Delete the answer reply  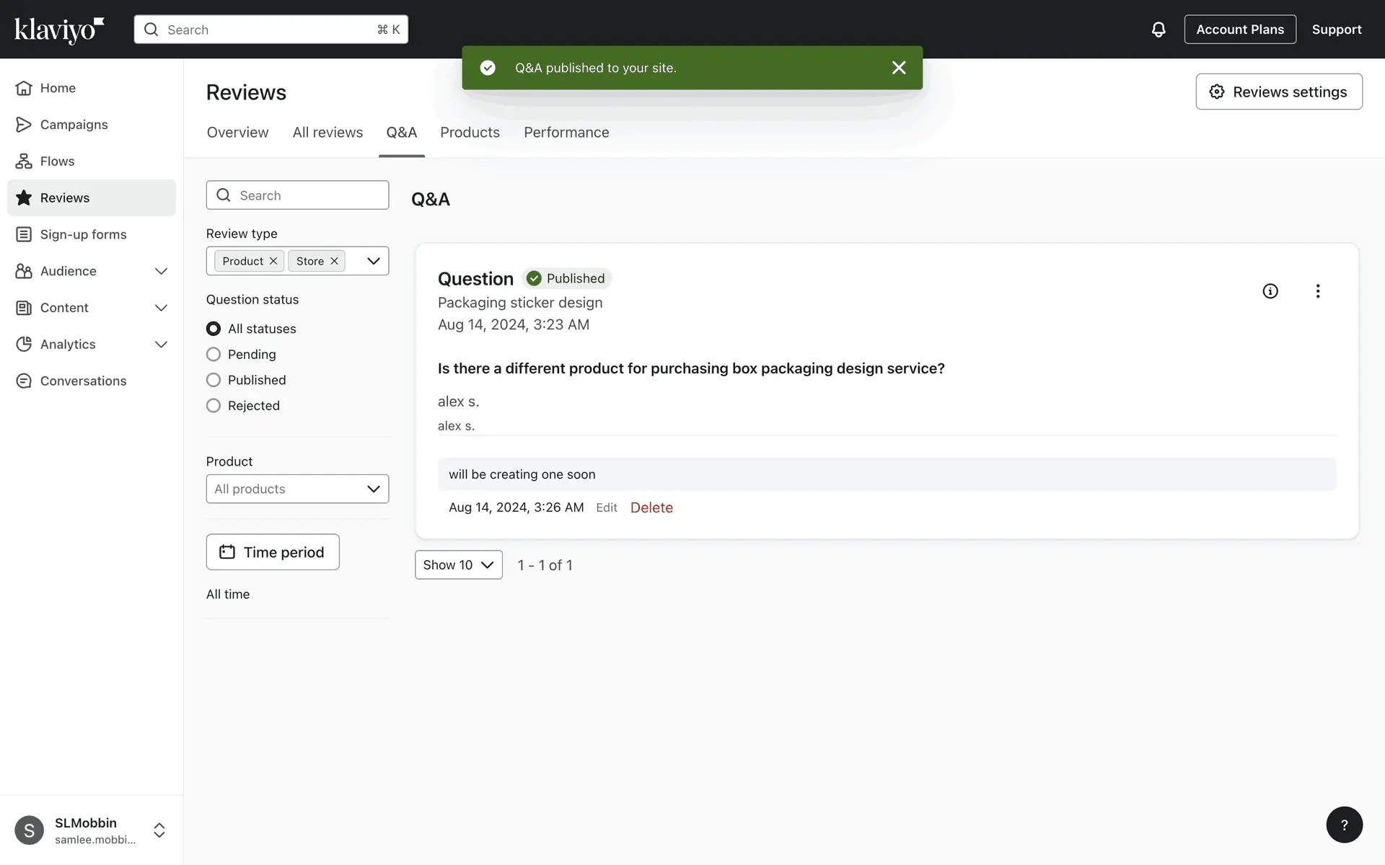(651, 507)
